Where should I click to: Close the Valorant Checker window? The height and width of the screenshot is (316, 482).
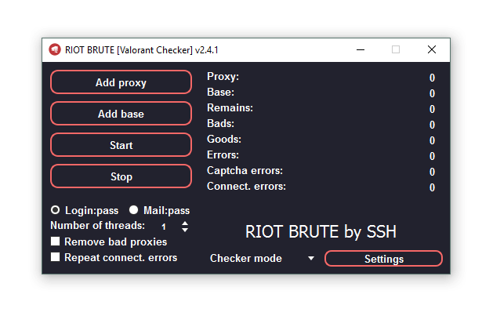[432, 49]
